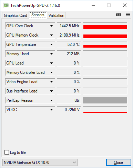Screen dimensions: 133x168
Task: Select the NVIDIA GeForce GTX 1070 combo box
Action: coord(40,162)
